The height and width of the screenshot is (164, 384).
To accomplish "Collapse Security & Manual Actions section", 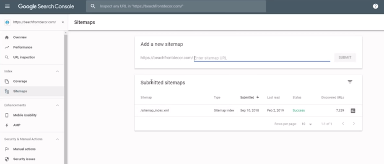I will coord(57,139).
